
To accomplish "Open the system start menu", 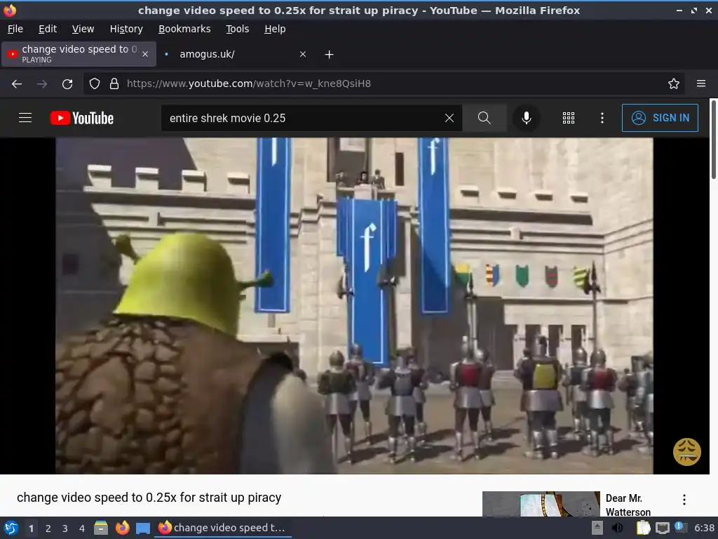I will 11,528.
